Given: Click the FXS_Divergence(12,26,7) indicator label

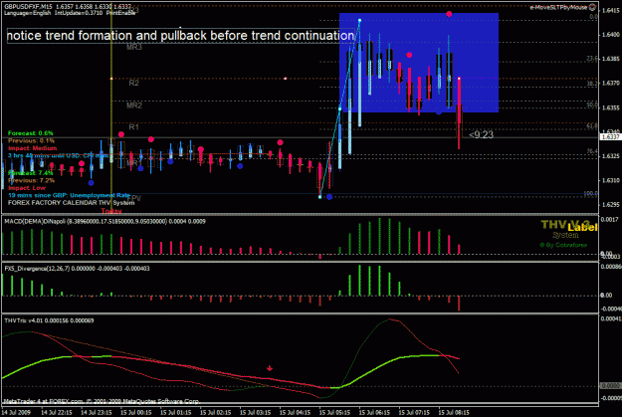Looking at the screenshot, I should (77, 269).
